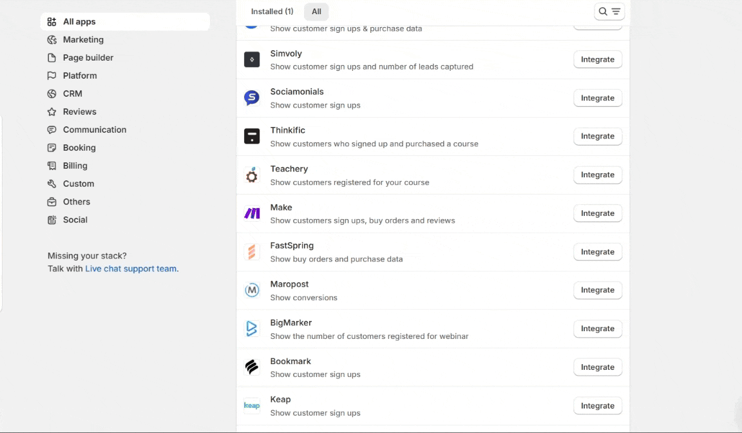Click the FastSpring app name
The height and width of the screenshot is (433, 742).
point(292,245)
